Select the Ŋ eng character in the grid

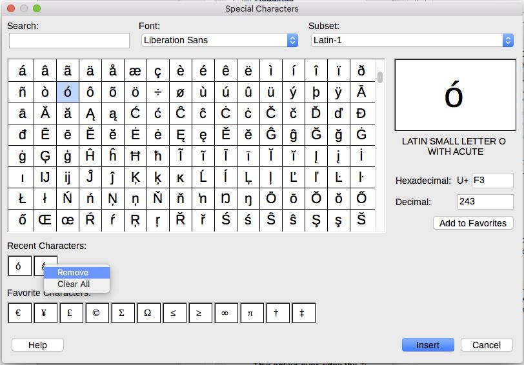tap(226, 199)
